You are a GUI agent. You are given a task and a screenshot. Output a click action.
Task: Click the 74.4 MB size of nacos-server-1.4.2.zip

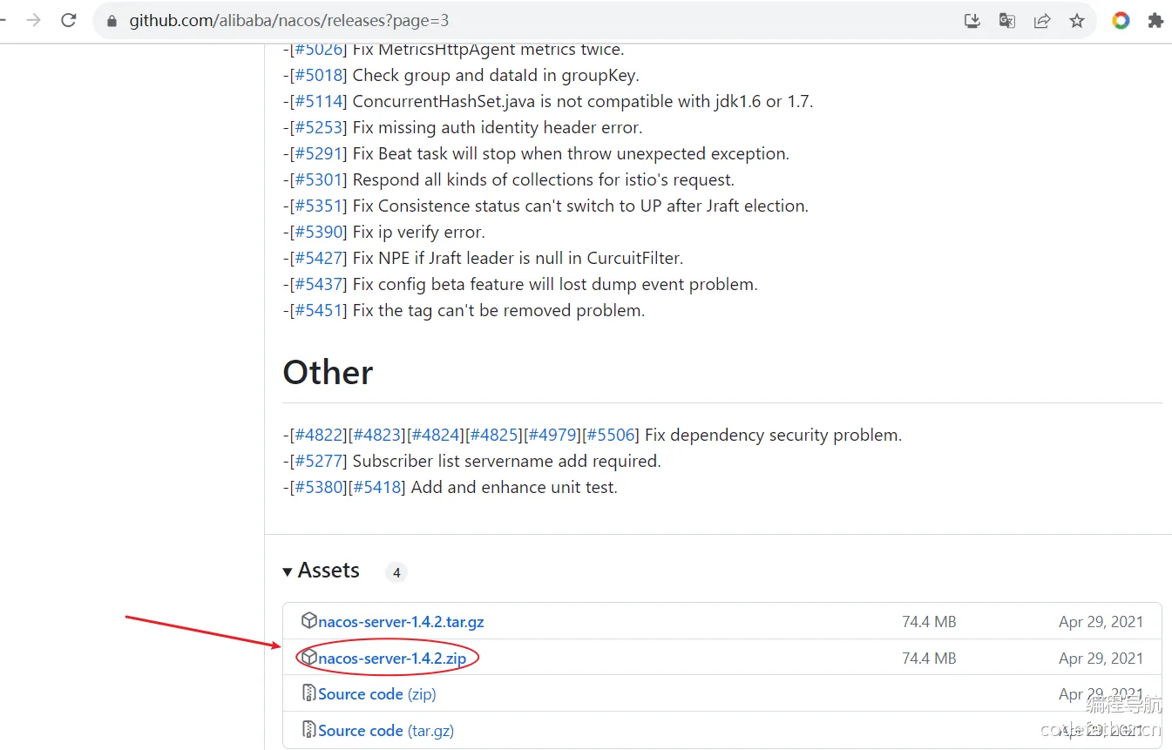[x=929, y=659]
